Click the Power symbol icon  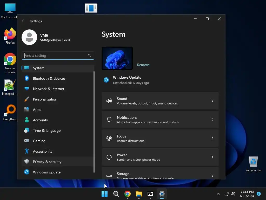[x=109, y=157]
